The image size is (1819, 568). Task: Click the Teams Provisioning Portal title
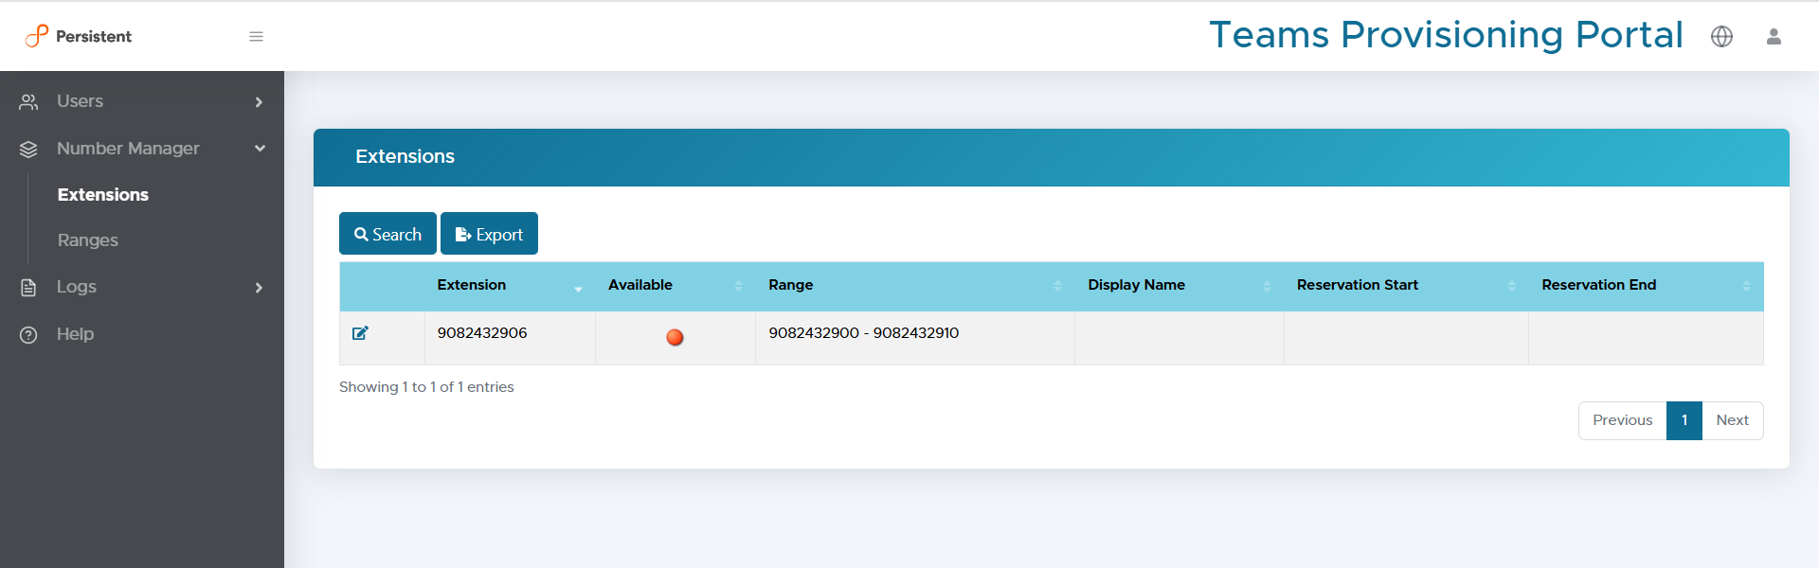click(x=1446, y=35)
